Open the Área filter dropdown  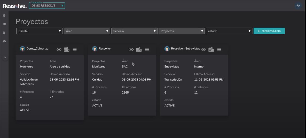pos(87,31)
